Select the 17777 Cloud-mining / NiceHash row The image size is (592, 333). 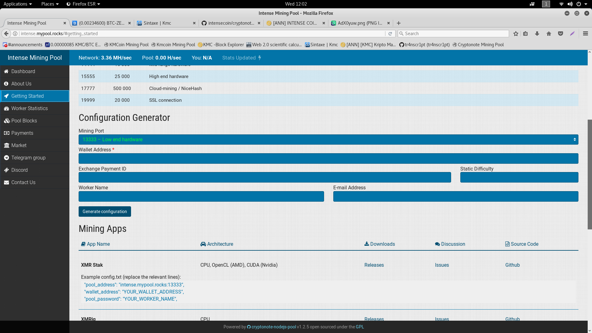328,88
